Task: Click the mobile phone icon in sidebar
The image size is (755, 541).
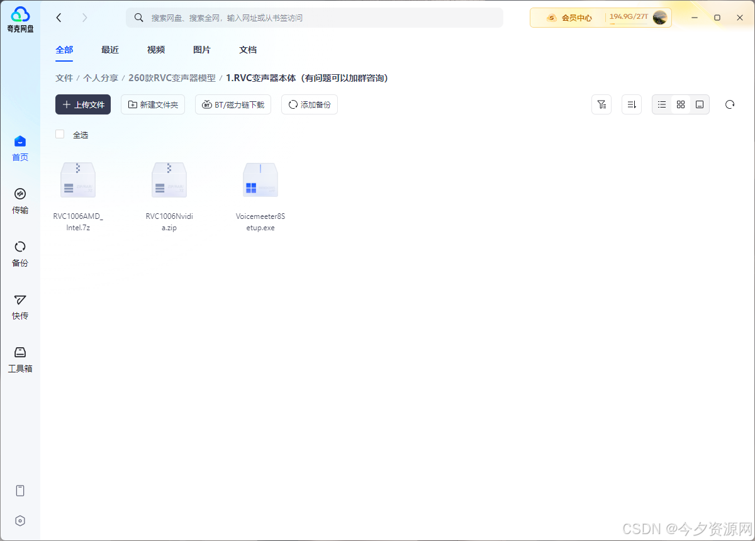Action: point(20,491)
